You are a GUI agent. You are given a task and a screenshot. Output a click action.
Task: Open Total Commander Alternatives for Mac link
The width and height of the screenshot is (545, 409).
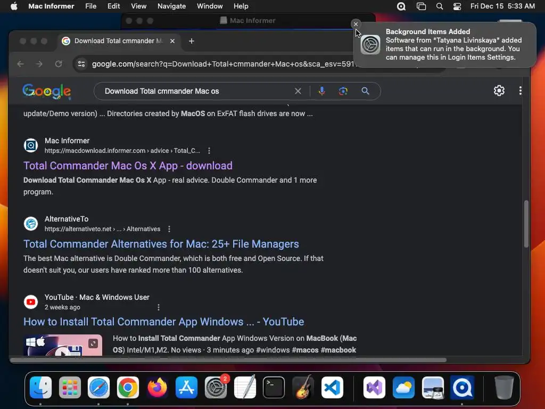click(161, 244)
